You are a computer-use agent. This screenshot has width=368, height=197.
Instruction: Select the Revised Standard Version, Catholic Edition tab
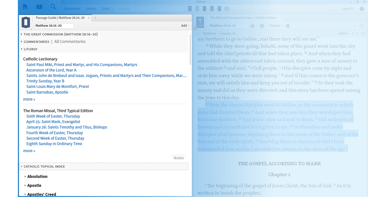pos(243,18)
